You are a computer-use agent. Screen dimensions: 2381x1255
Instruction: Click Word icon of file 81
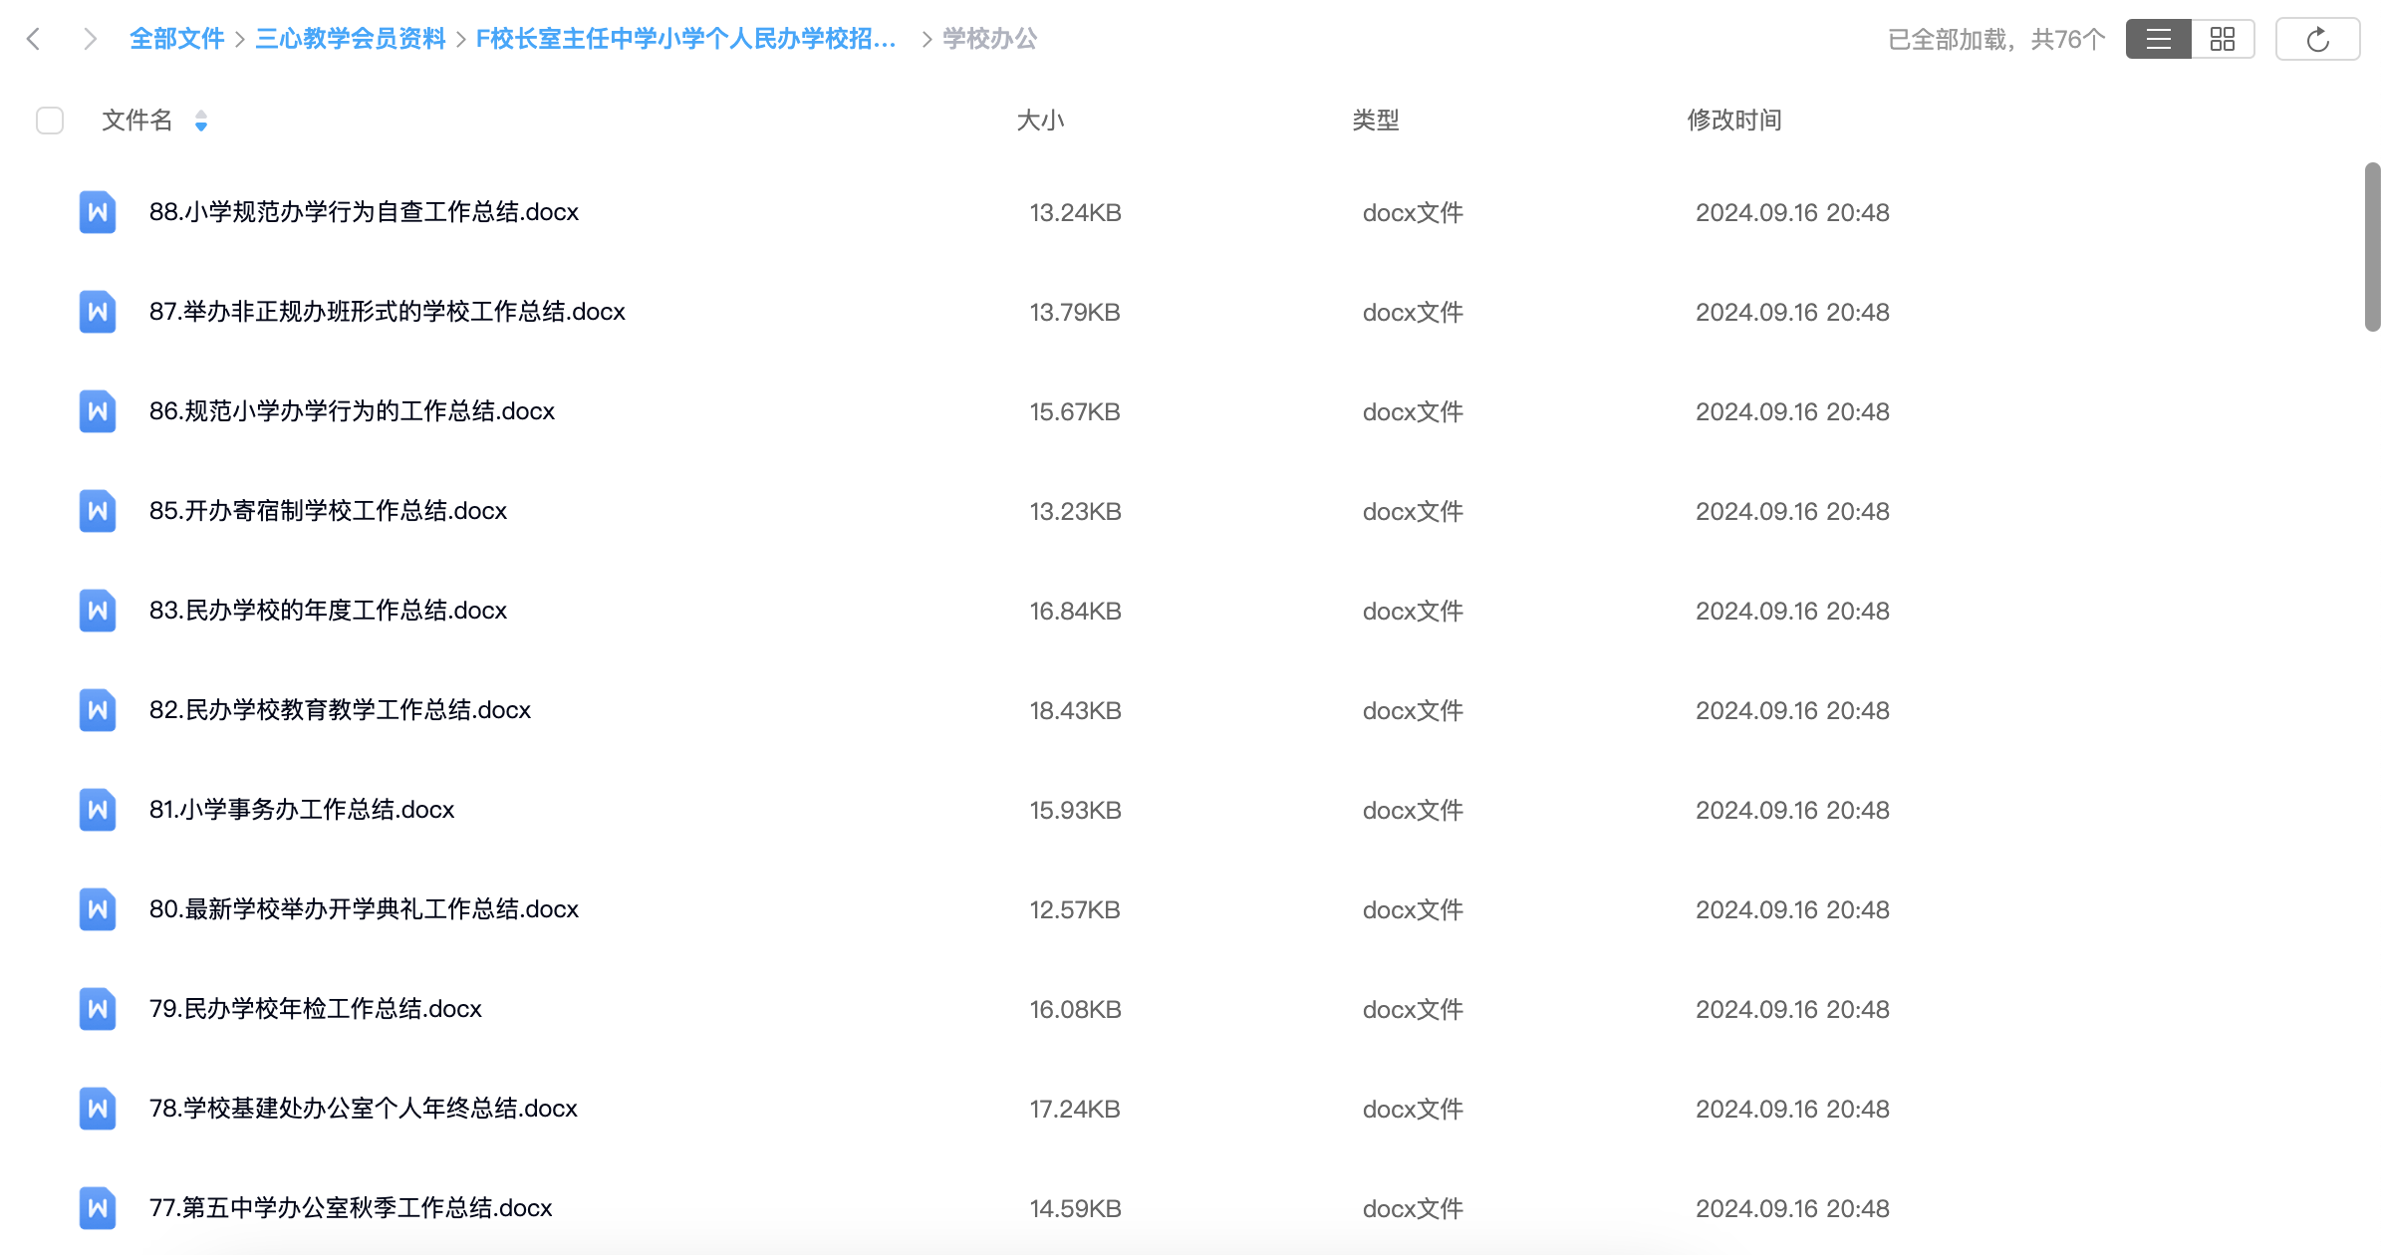[x=98, y=810]
